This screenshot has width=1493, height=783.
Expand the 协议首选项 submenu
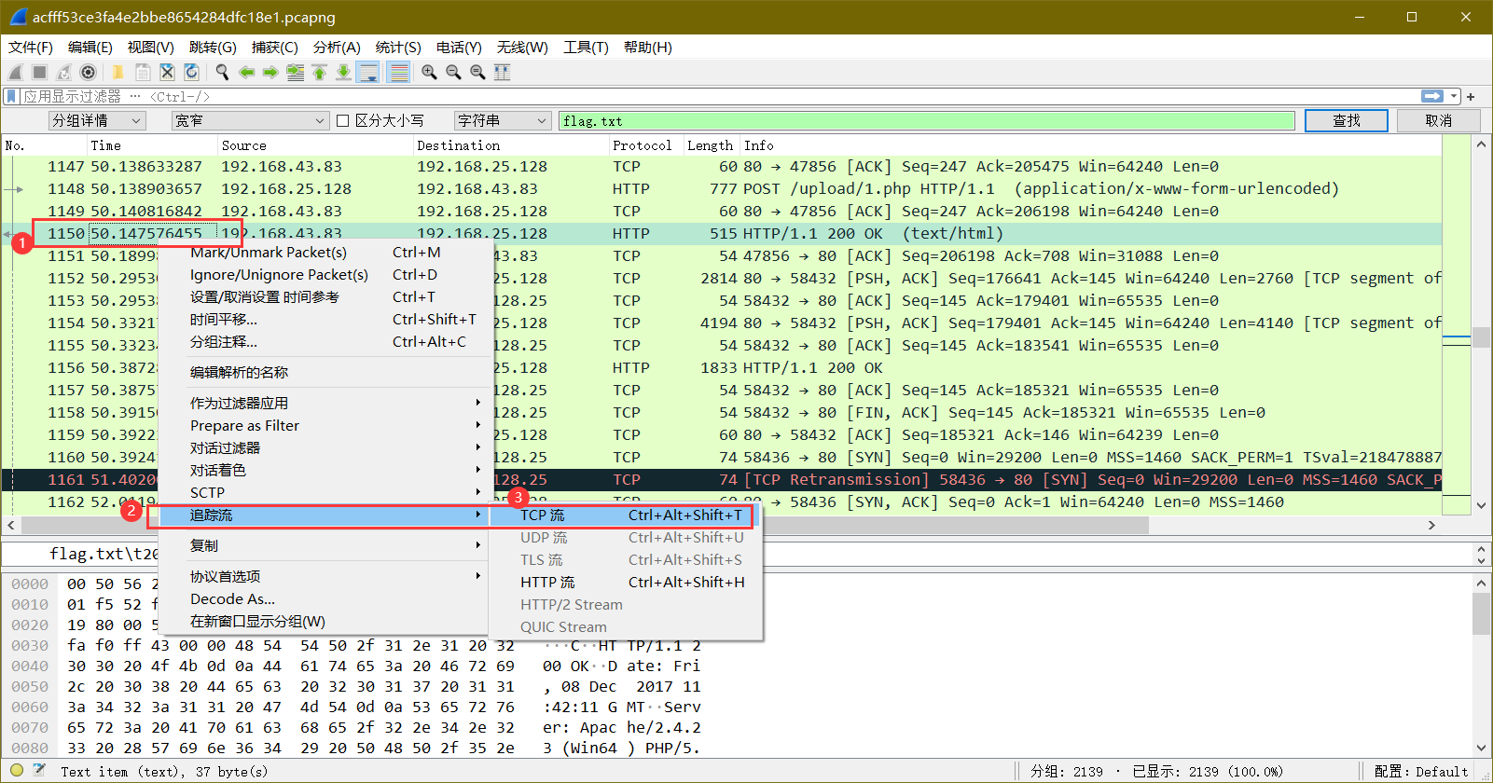(325, 576)
